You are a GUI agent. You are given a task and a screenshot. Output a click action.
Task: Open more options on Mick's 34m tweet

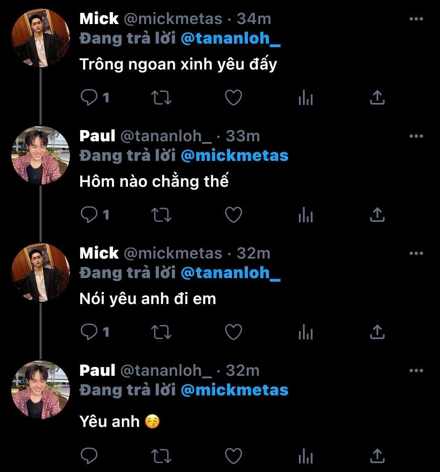[x=416, y=19]
